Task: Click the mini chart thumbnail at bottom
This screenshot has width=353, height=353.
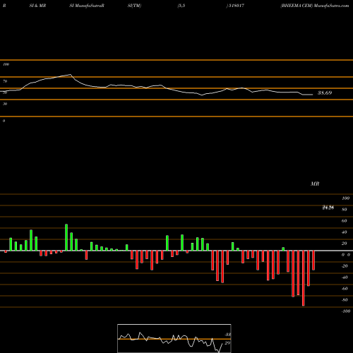Action: (x=174, y=338)
